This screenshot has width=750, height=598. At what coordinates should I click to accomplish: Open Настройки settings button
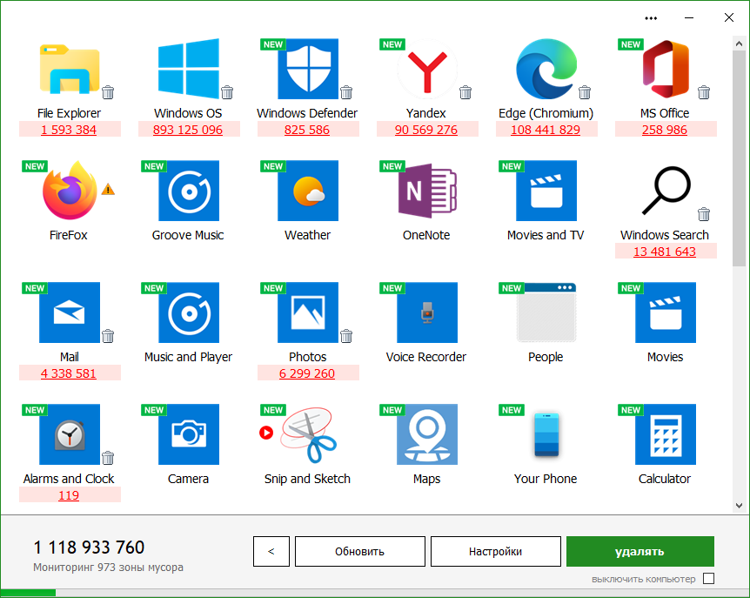[495, 551]
